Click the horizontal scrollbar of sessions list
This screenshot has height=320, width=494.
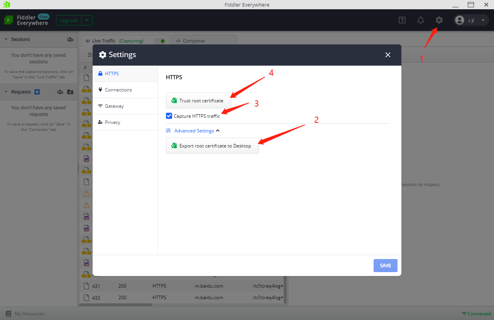(116, 305)
